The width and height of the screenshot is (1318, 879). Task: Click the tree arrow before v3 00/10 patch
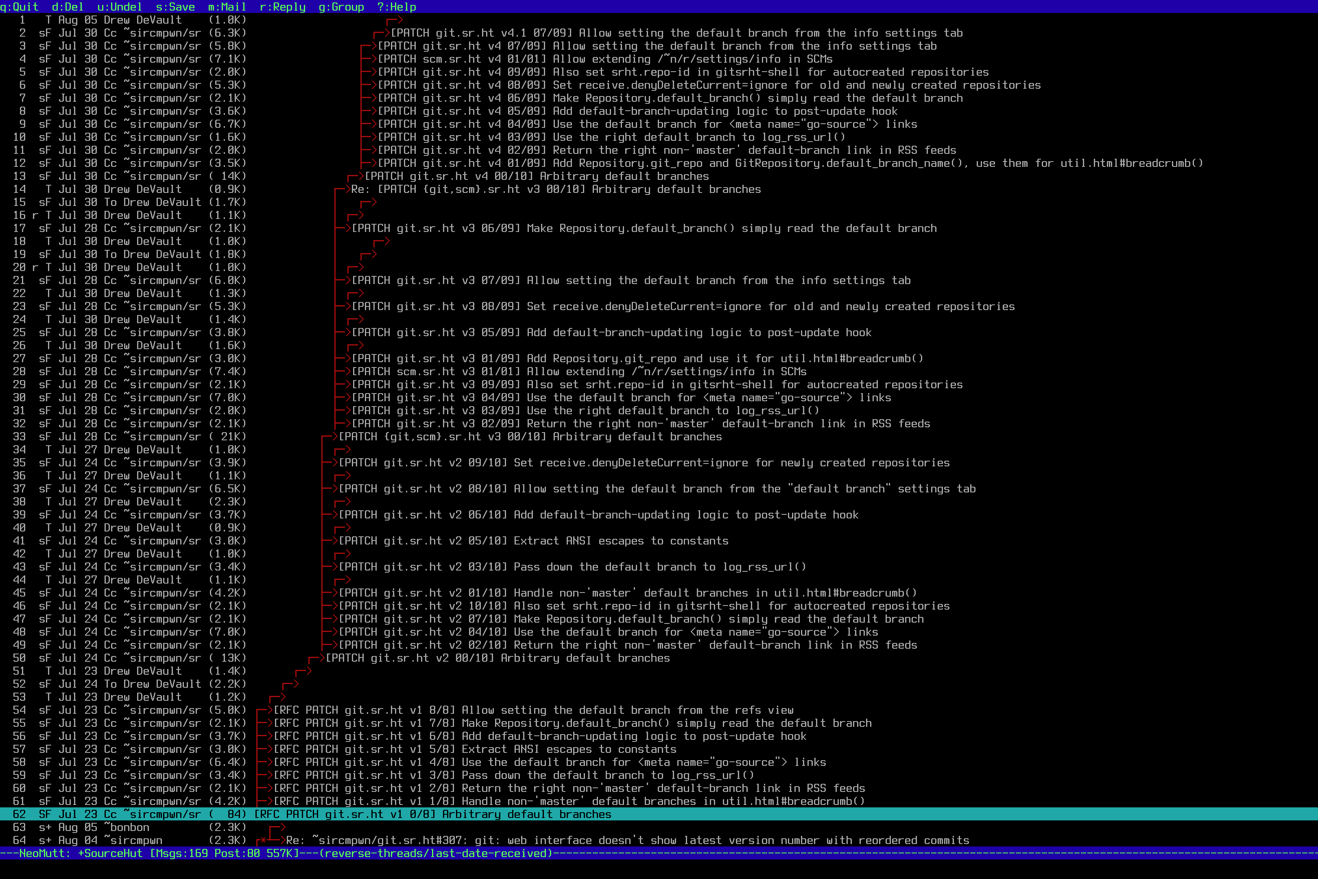click(330, 437)
